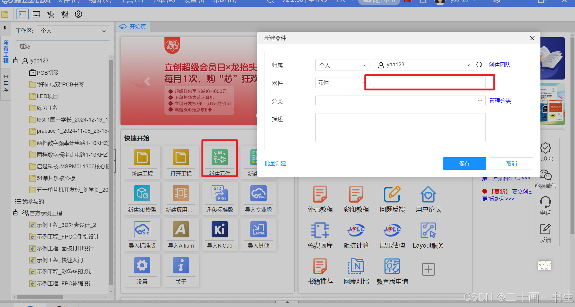575x307 pixels.
Task: Open 设置 from quick start grid
Action: click(142, 265)
